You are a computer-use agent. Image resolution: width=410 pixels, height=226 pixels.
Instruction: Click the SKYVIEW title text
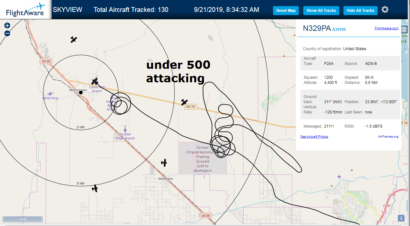coord(68,10)
